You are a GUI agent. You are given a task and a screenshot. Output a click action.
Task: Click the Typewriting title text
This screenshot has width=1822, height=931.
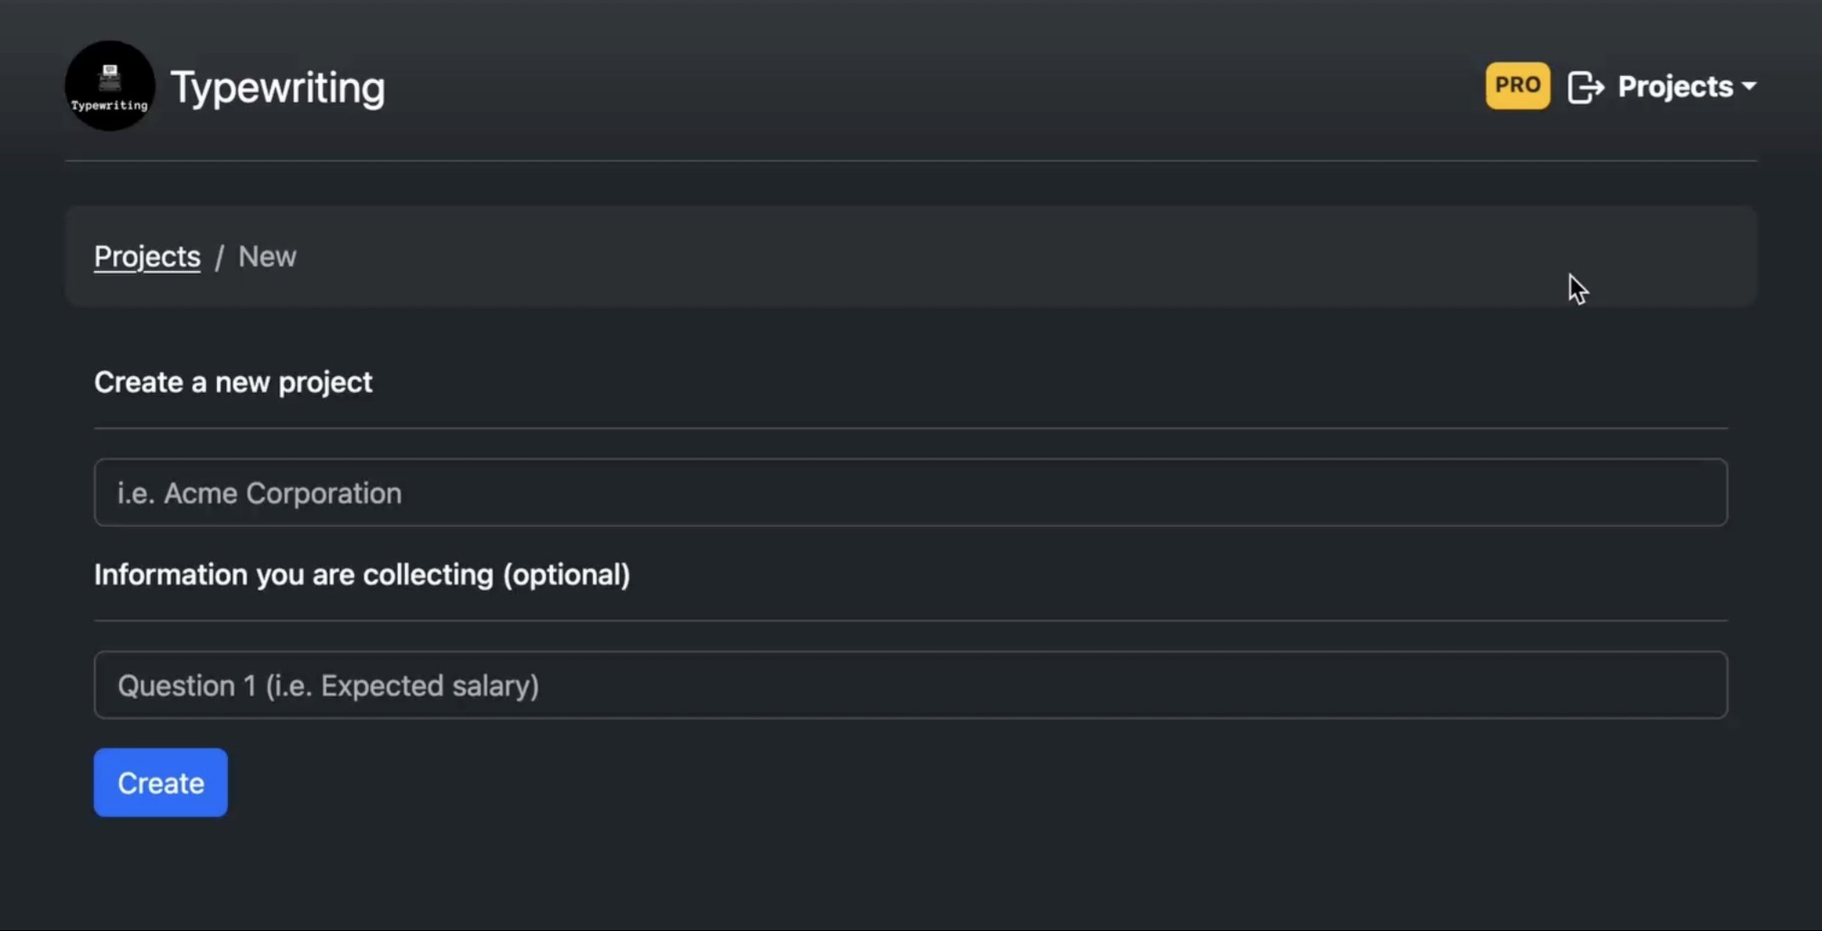pos(278,87)
